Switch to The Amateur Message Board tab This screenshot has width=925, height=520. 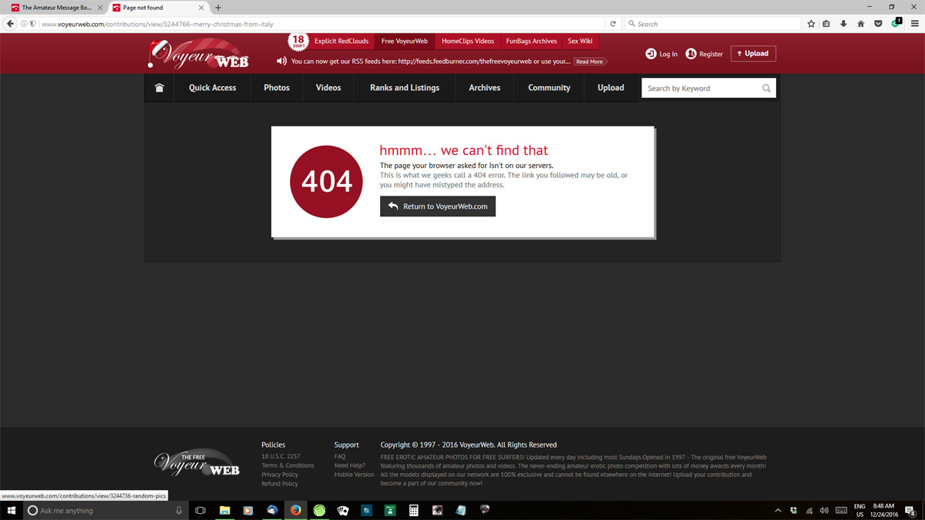pos(56,8)
